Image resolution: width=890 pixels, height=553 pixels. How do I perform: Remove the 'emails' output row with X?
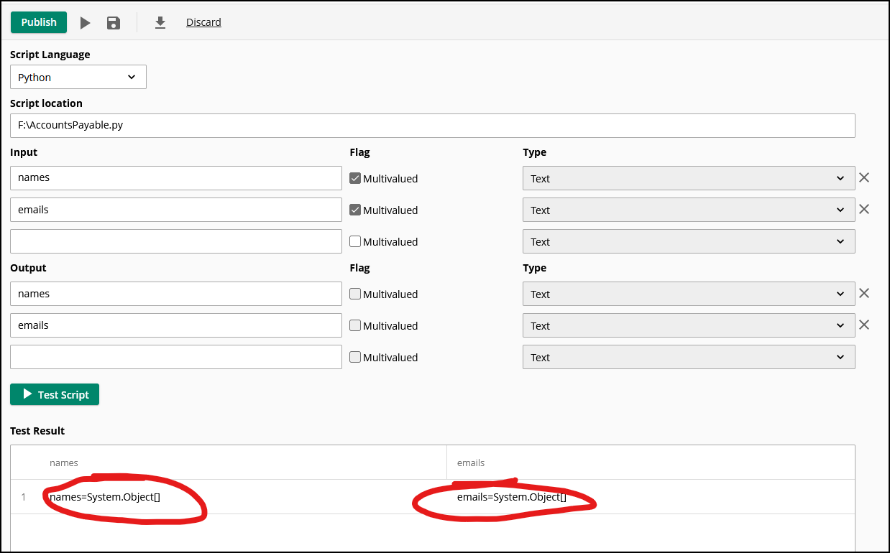(x=864, y=325)
